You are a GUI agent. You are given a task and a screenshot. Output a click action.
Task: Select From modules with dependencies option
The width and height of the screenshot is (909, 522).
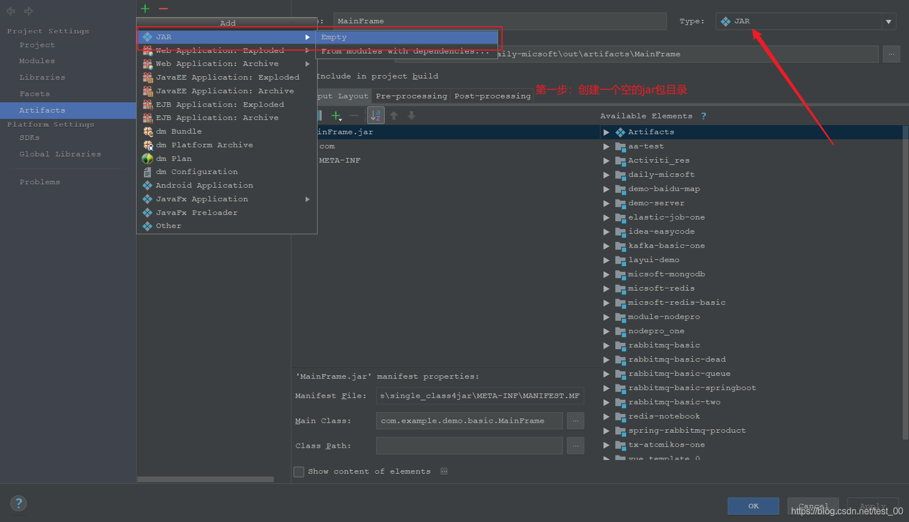[x=406, y=51]
